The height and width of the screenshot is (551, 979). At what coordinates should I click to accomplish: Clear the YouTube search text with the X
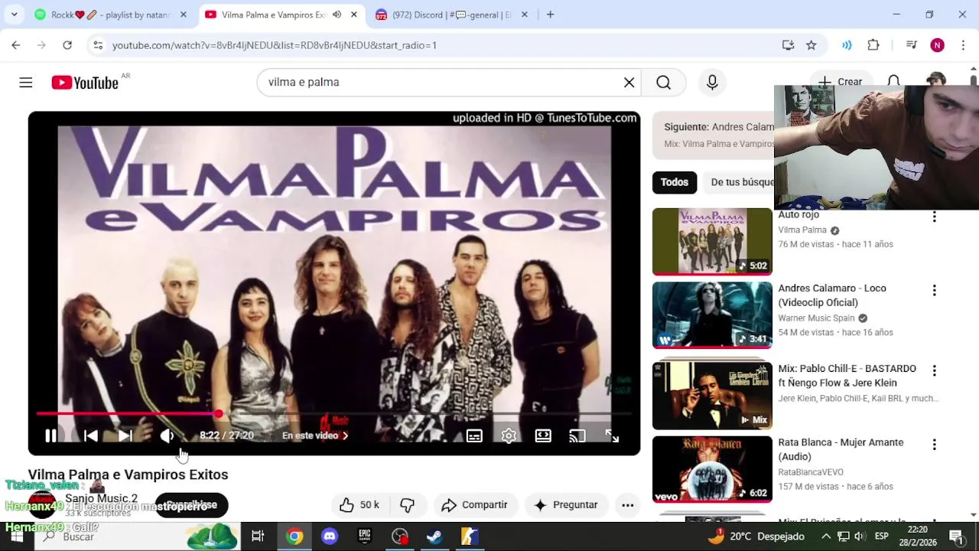[629, 82]
